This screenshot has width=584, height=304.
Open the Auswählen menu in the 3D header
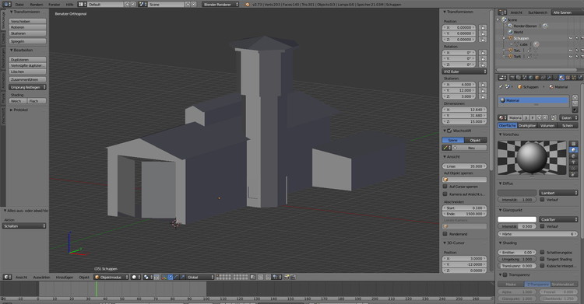[41, 278]
